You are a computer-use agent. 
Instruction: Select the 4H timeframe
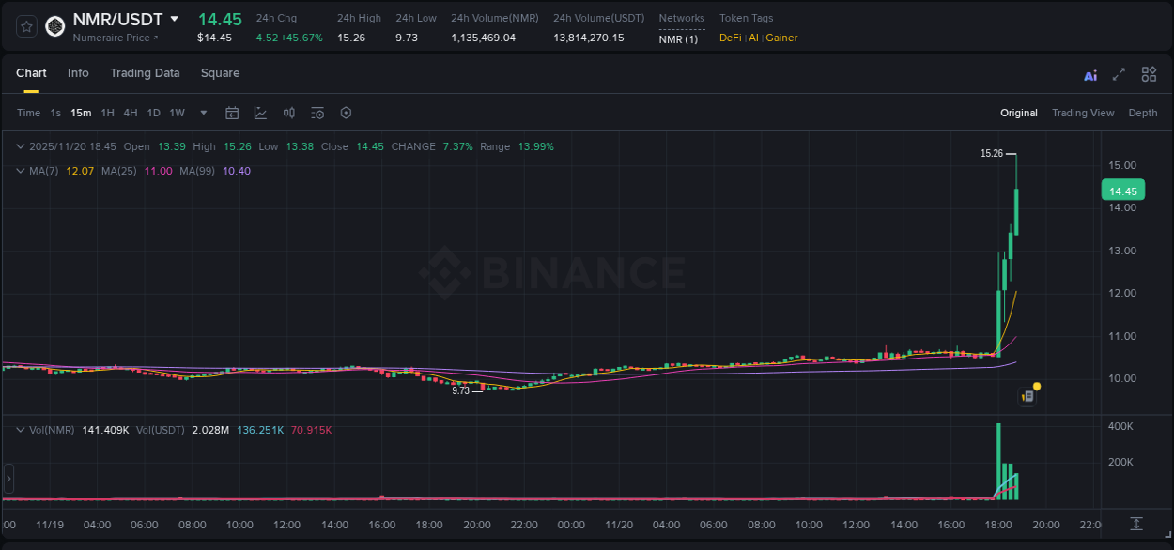[130, 113]
